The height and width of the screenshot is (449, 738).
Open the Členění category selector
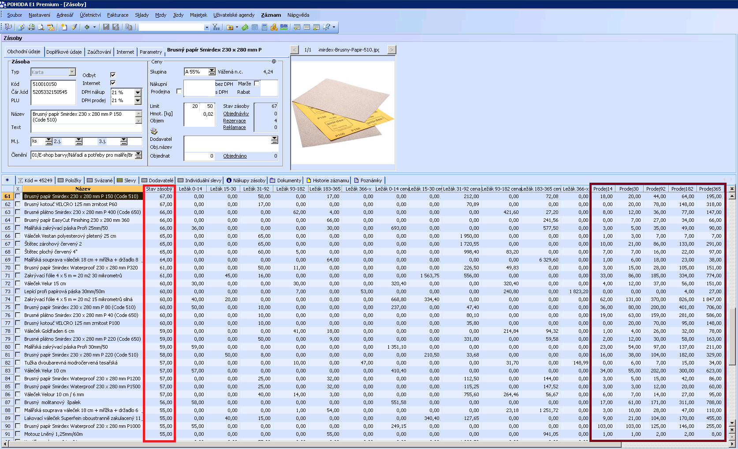point(138,155)
